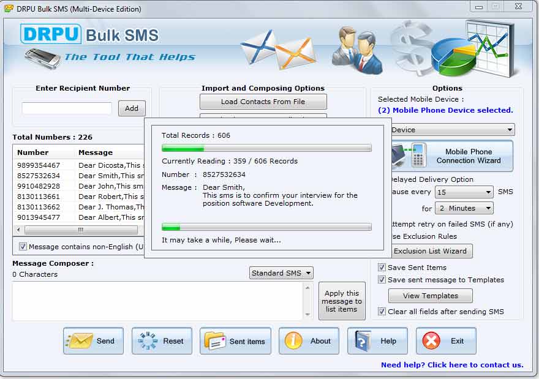Select row with number 9013945477
The image size is (539, 379).
coord(79,217)
